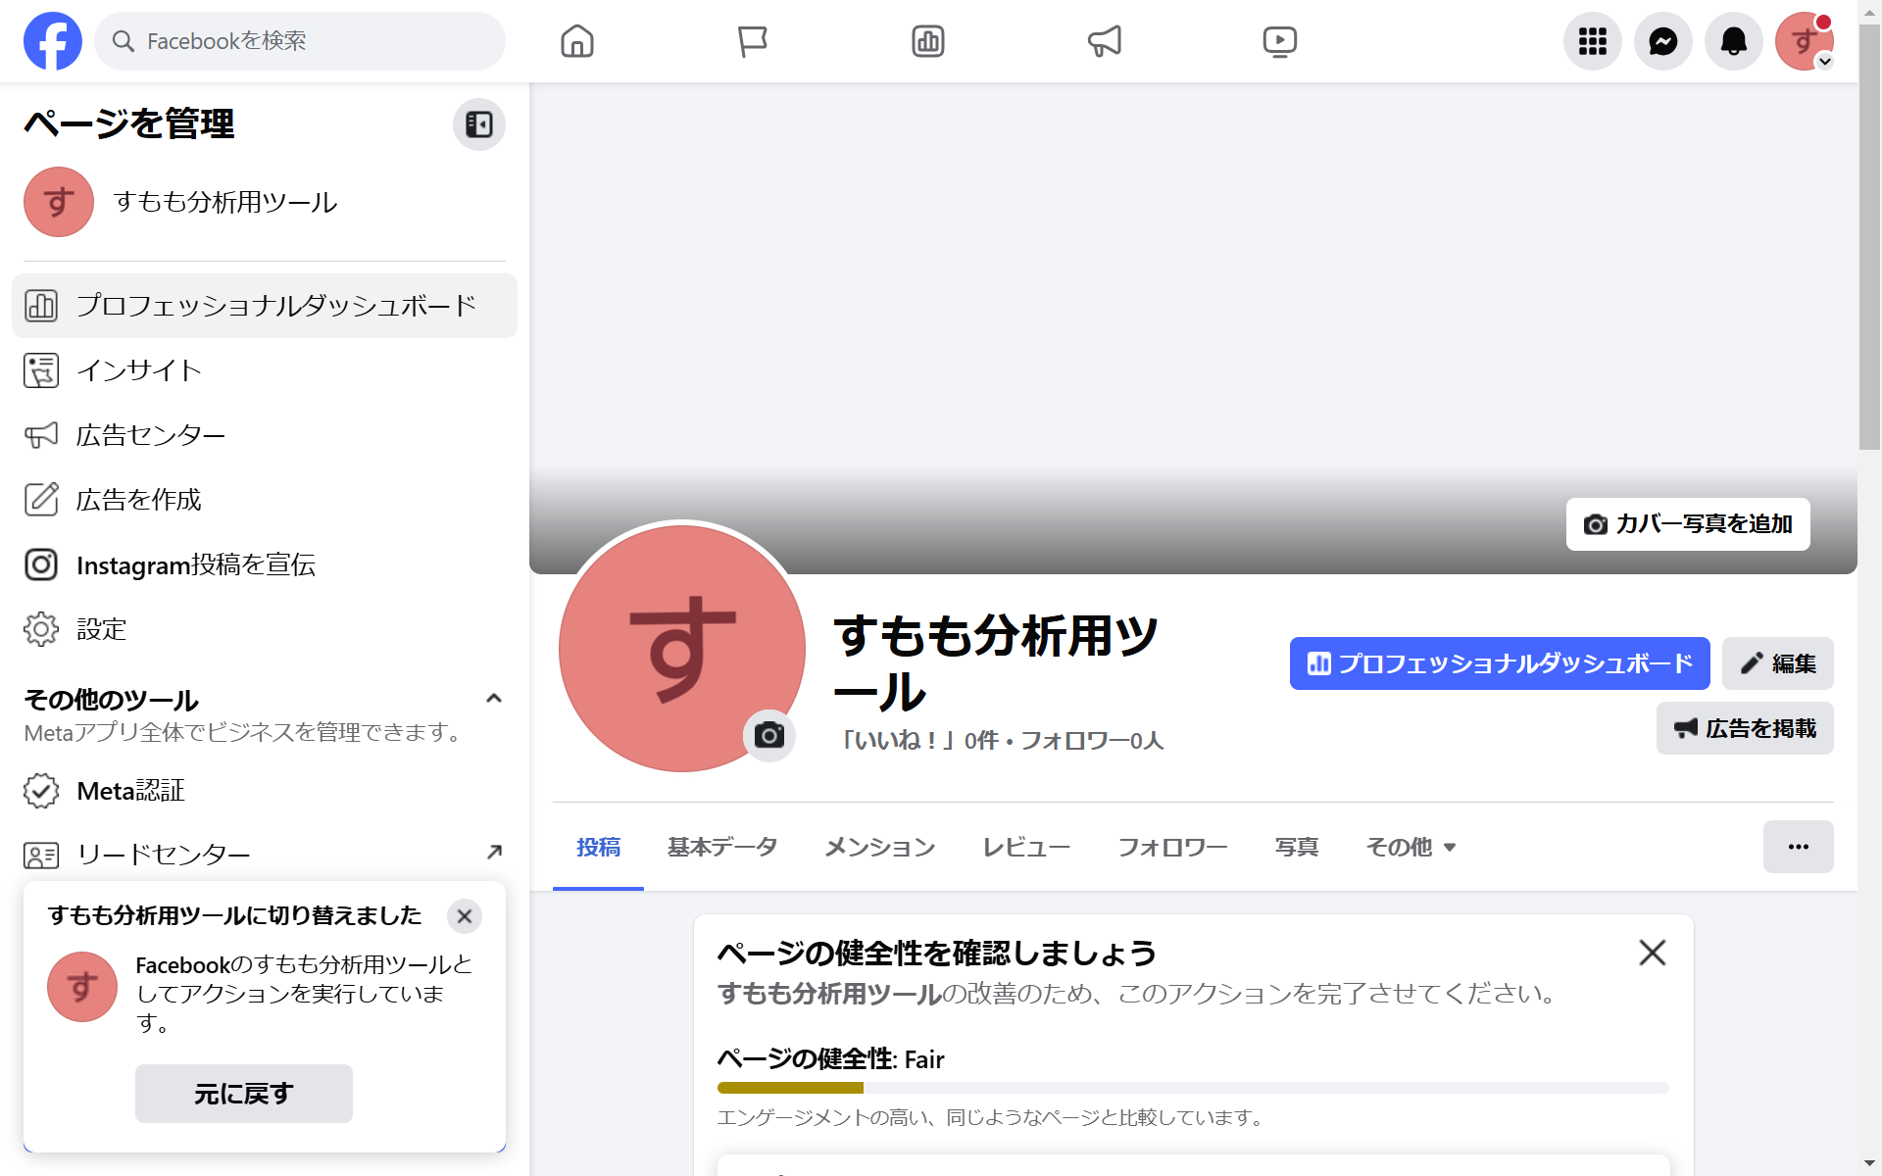
Task: Open the three-dot more options button
Action: (x=1798, y=847)
